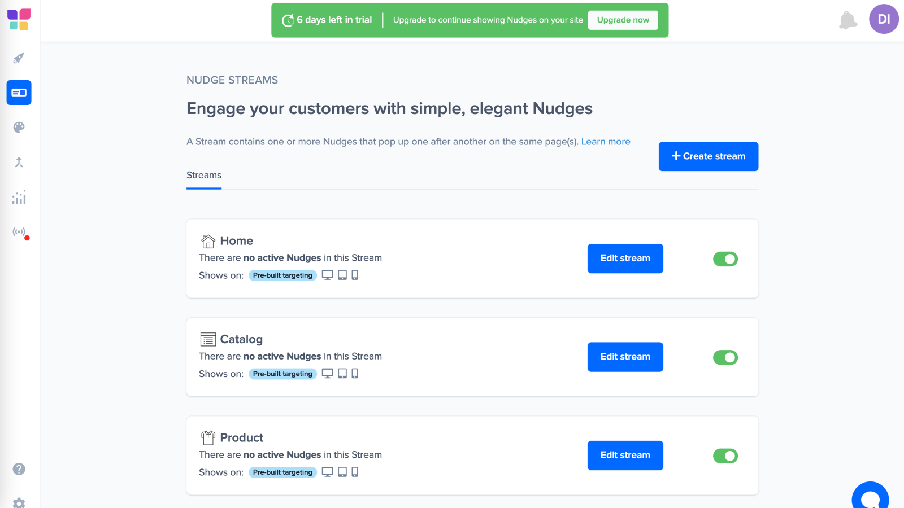
Task: Click the tablet icon on Catalog stream
Action: click(x=341, y=373)
